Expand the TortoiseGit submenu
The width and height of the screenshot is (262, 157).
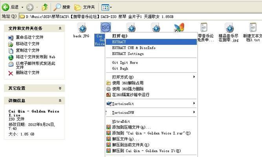coord(151,104)
